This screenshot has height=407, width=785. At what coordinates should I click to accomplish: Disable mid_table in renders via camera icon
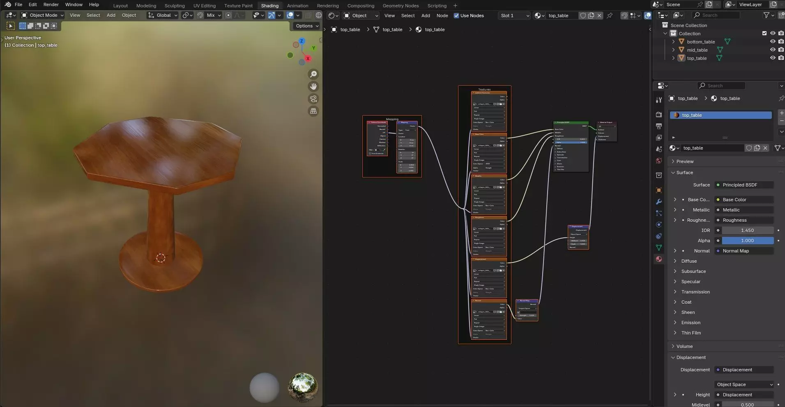781,50
